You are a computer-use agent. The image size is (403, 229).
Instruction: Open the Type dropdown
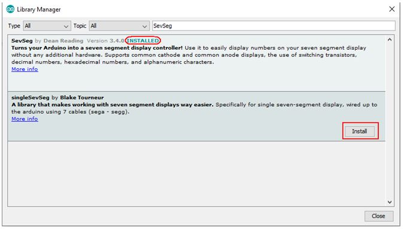tap(47, 26)
